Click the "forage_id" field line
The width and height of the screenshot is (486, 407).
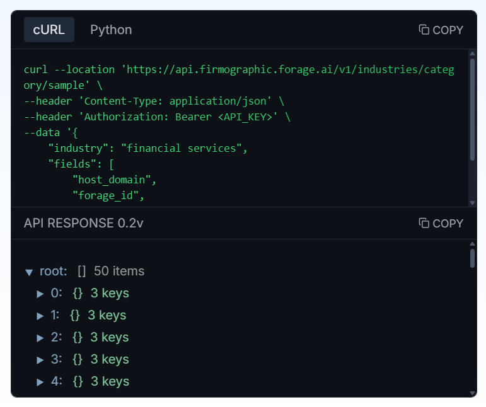[x=108, y=196]
